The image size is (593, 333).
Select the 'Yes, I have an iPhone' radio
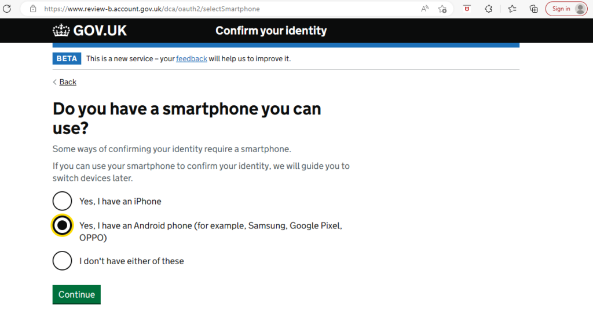tap(62, 201)
